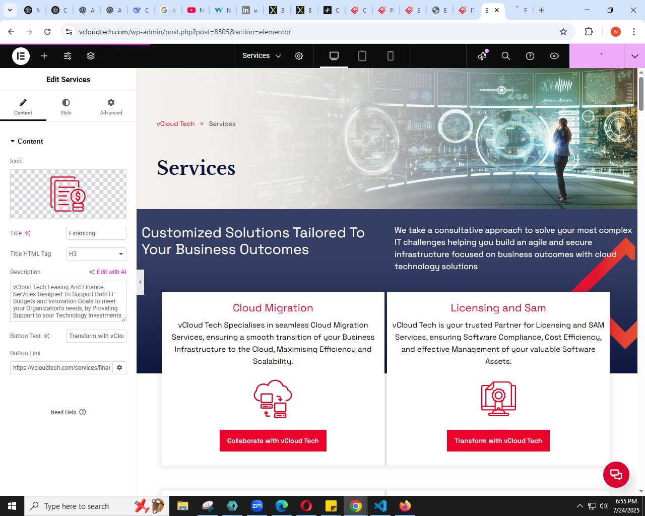The width and height of the screenshot is (645, 516).
Task: Open tab search dropdown arrow
Action: 10,10
